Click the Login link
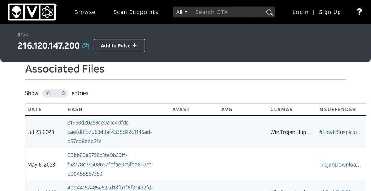This screenshot has width=371, height=191. tap(300, 12)
